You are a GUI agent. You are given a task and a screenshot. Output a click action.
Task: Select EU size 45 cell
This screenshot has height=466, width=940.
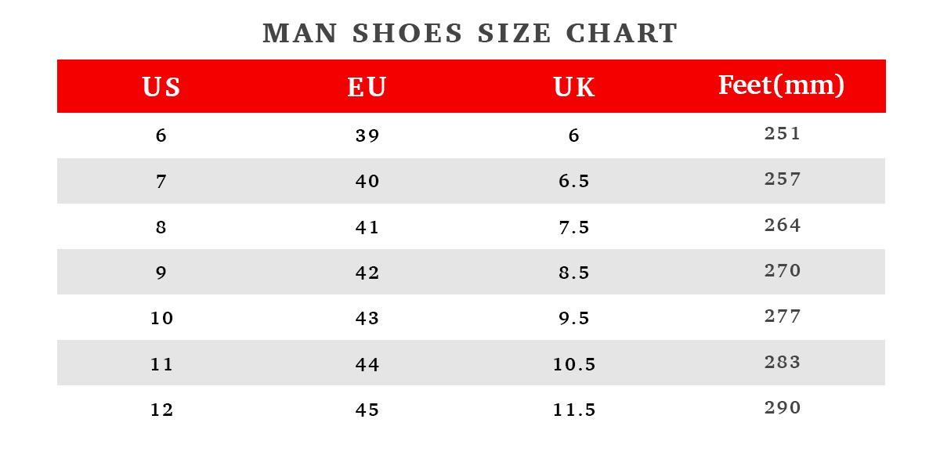pos(367,410)
